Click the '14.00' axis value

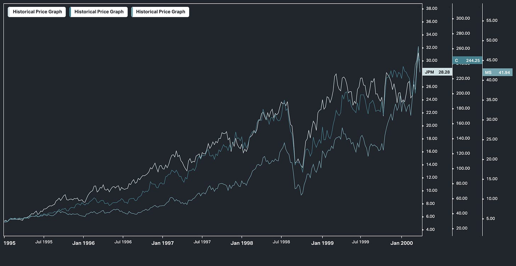click(x=431, y=164)
